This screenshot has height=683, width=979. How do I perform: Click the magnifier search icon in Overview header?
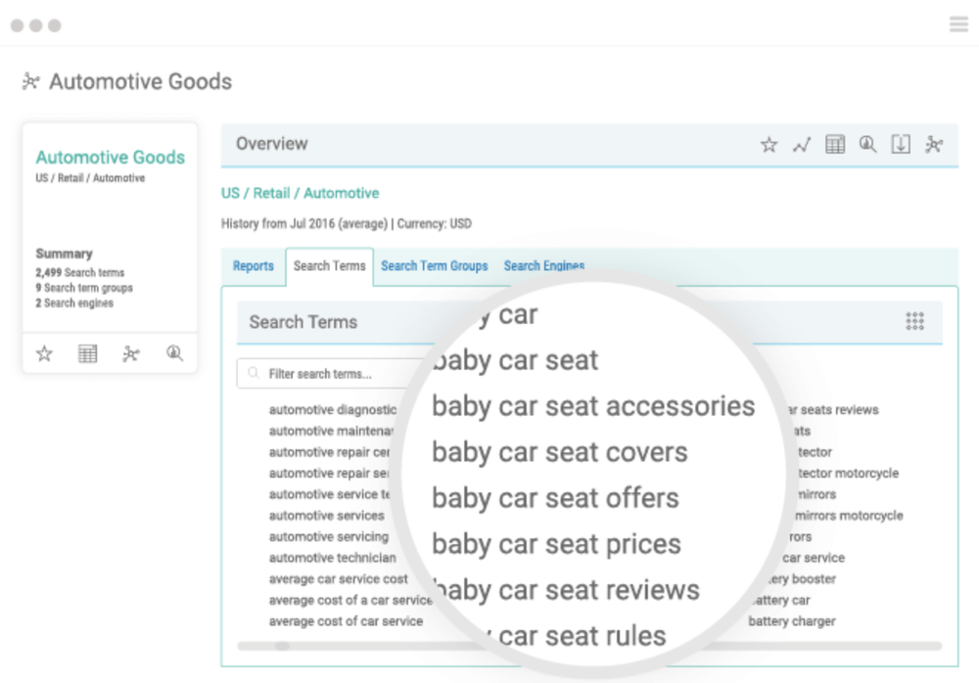click(867, 145)
